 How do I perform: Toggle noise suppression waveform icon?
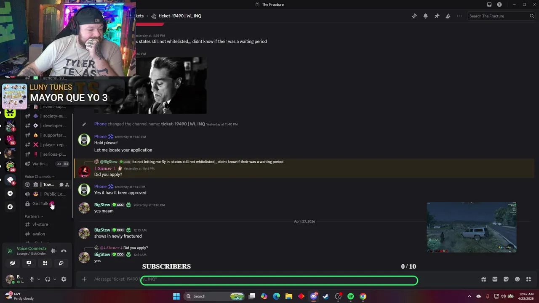pos(53,251)
